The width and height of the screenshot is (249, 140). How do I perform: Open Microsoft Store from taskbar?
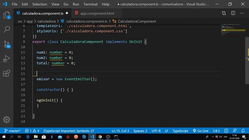[x=44, y=136]
